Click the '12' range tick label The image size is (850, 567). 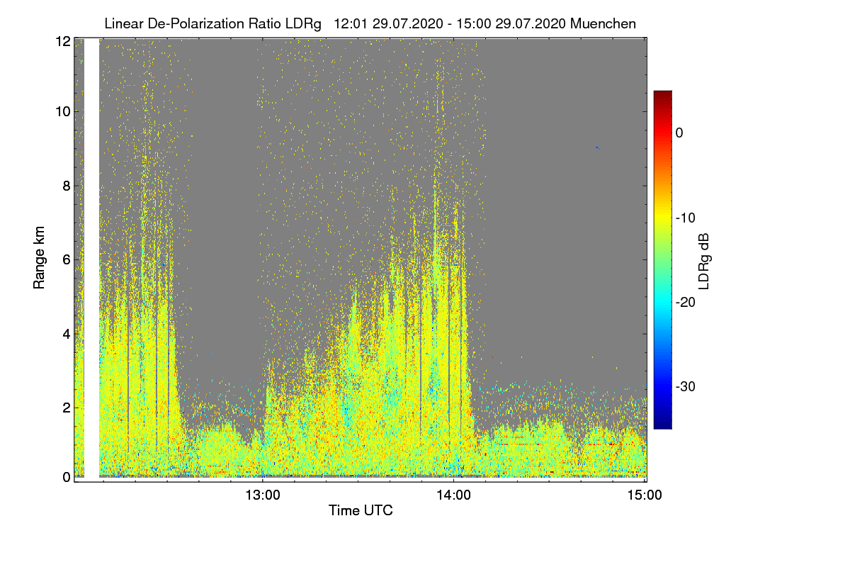coord(62,41)
